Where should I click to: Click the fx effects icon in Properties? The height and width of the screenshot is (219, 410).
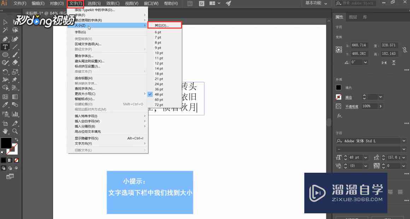point(339,116)
